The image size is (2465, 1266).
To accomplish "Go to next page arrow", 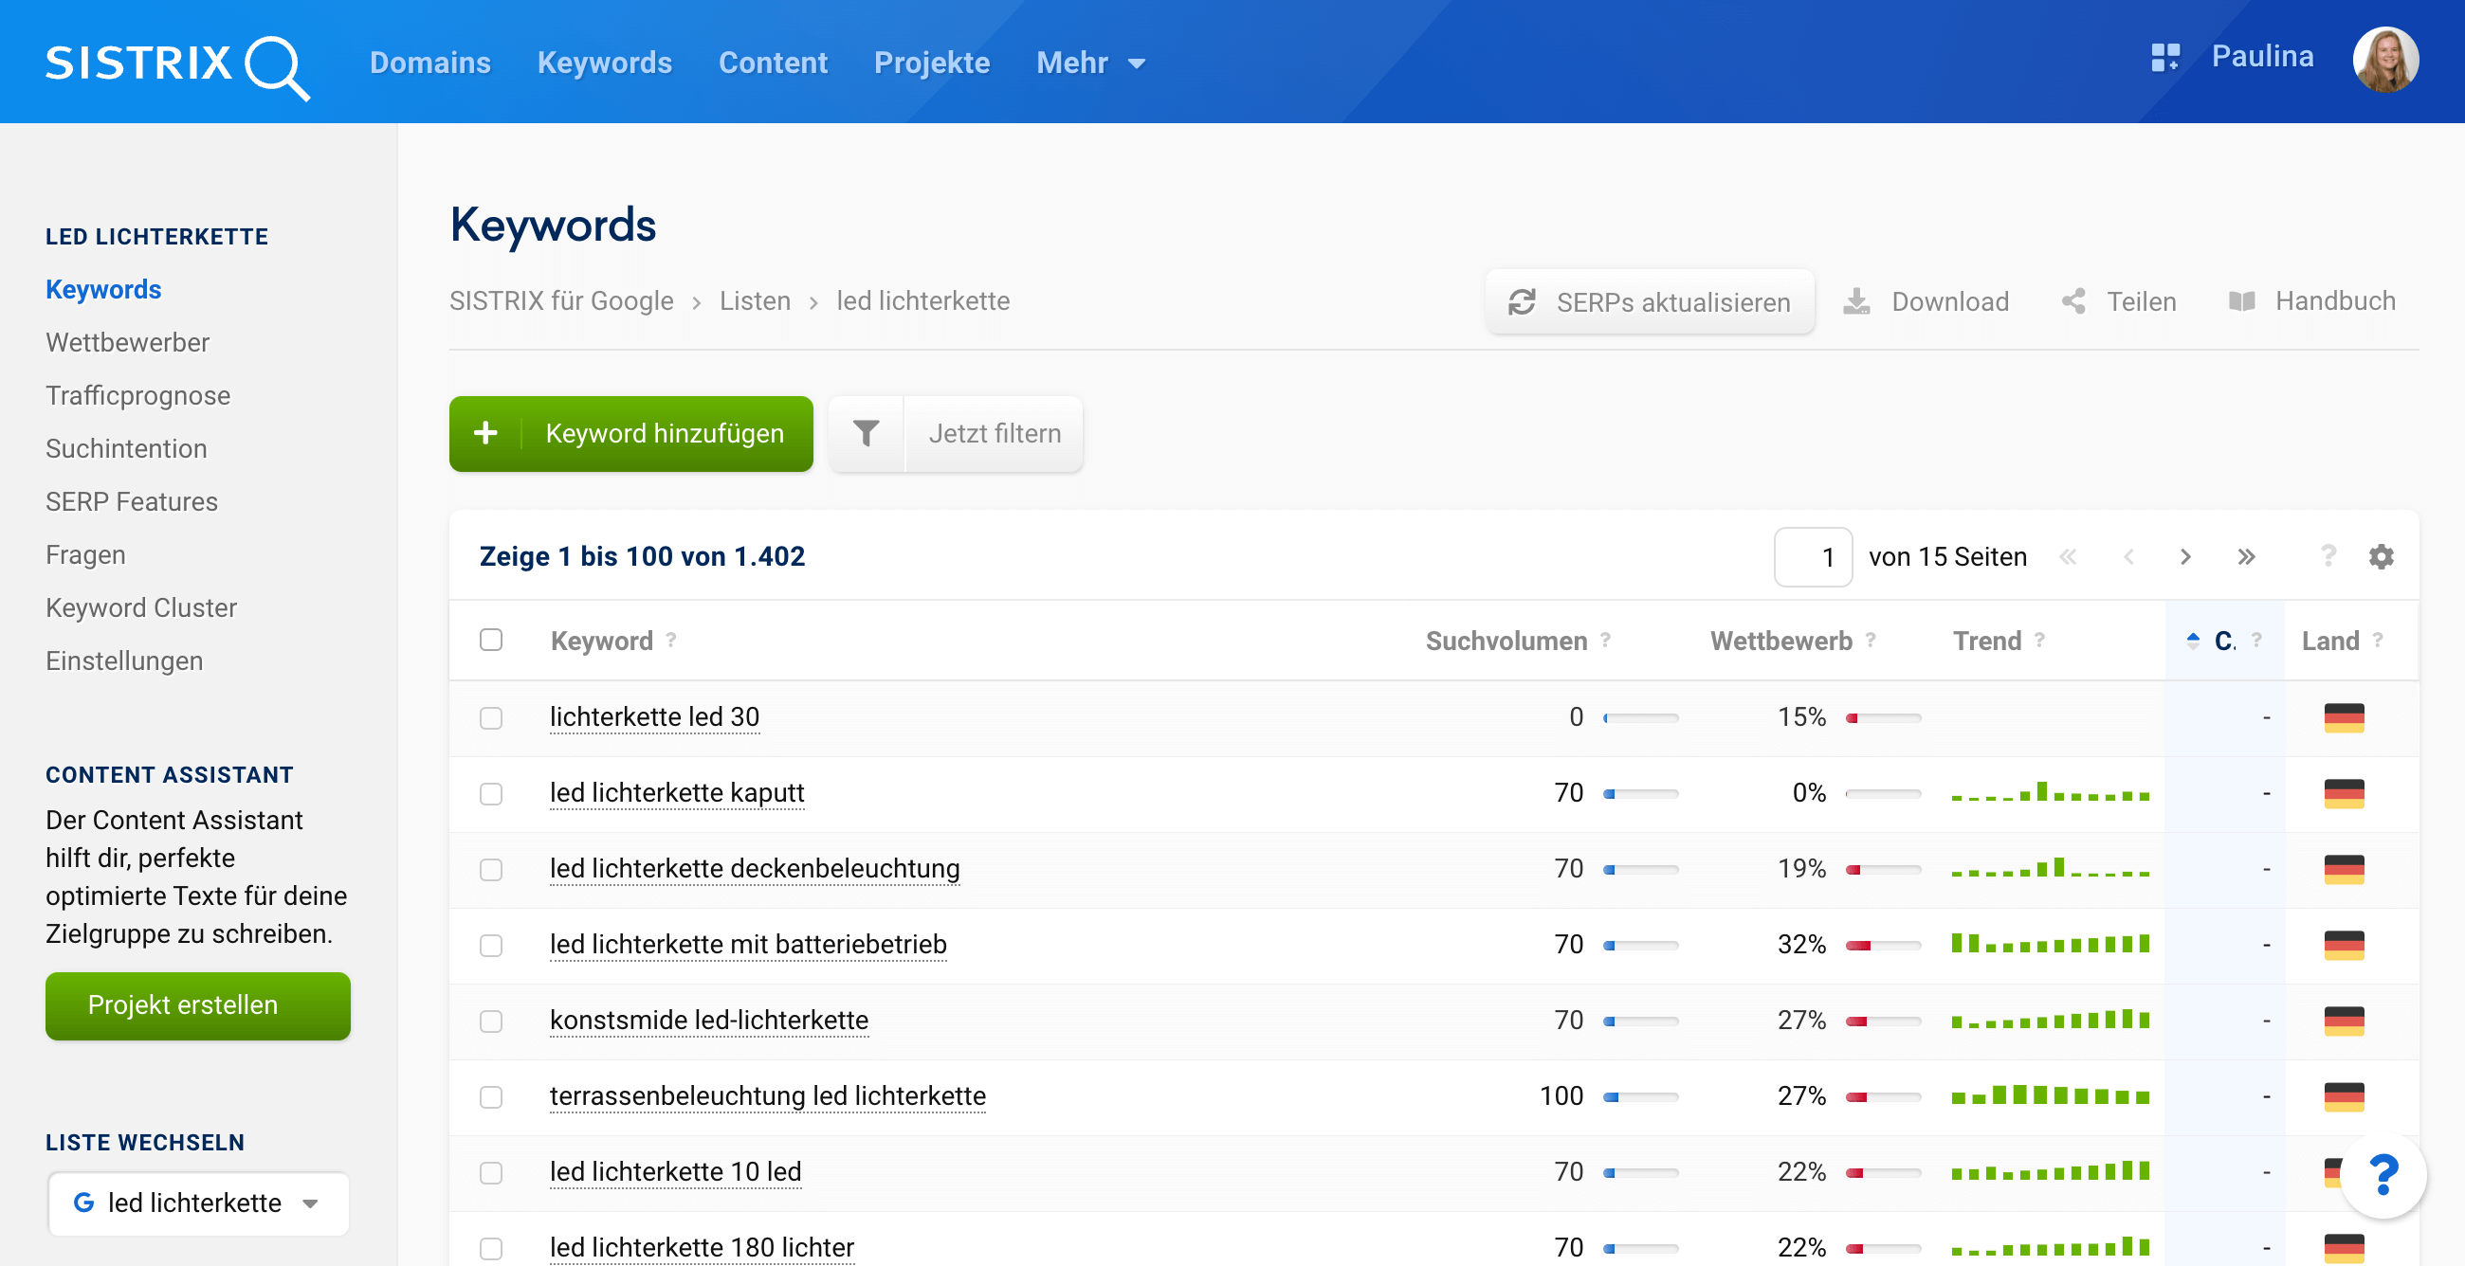I will pyautogui.click(x=2185, y=556).
